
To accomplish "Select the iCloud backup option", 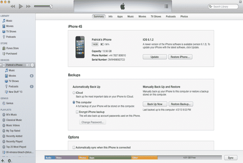I will (74, 92).
